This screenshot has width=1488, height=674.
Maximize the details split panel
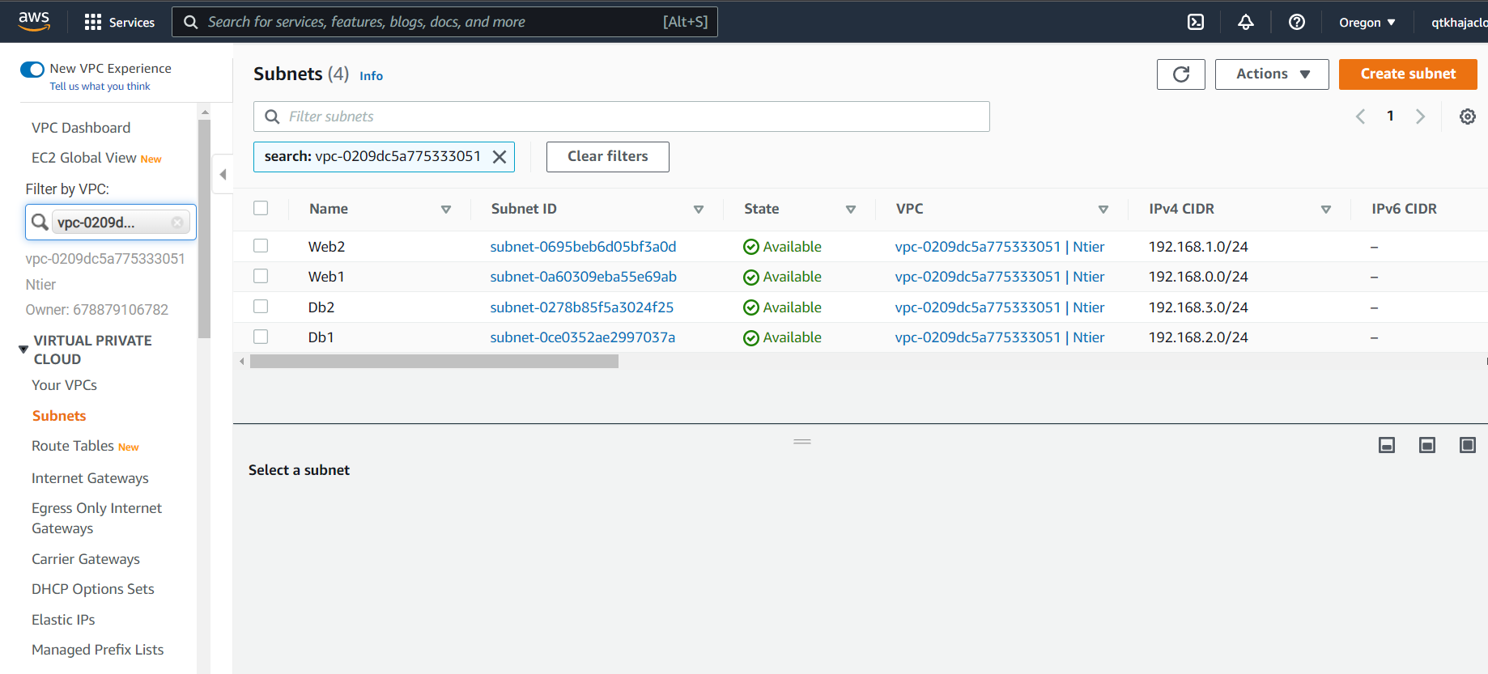pyautogui.click(x=1468, y=445)
